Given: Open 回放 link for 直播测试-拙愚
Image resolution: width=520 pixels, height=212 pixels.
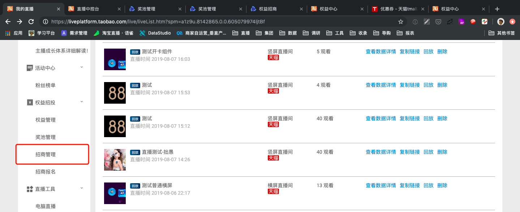Looking at the screenshot, I should [x=429, y=152].
